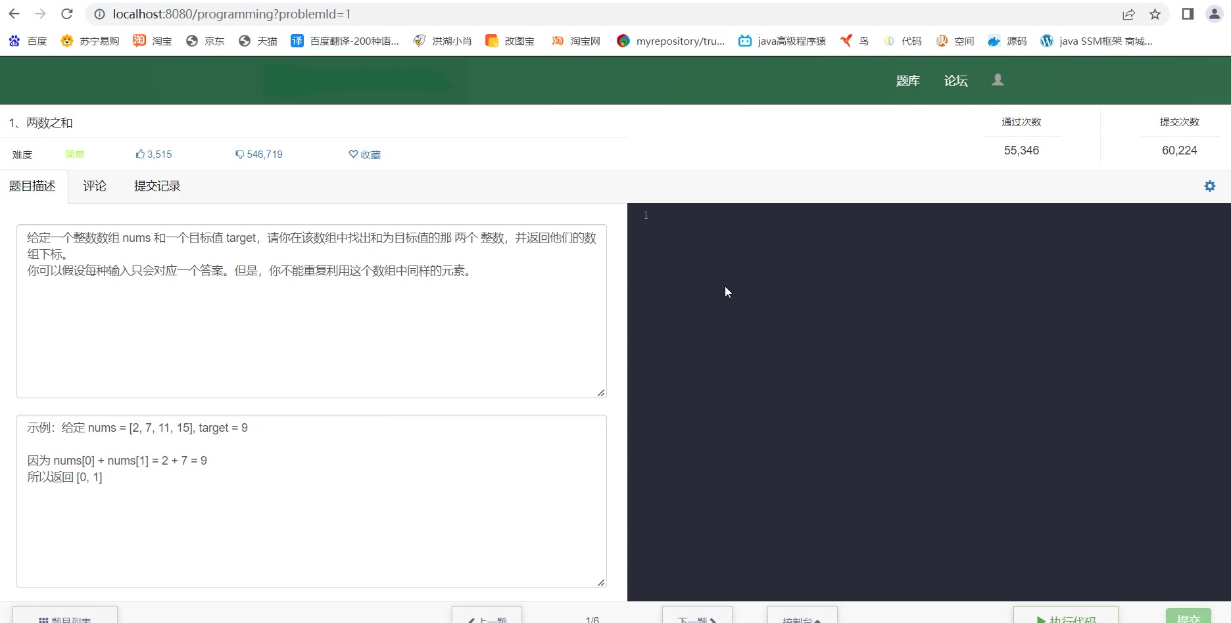The height and width of the screenshot is (623, 1231).
Task: Open the 改图宝 bookmark
Action: point(510,41)
